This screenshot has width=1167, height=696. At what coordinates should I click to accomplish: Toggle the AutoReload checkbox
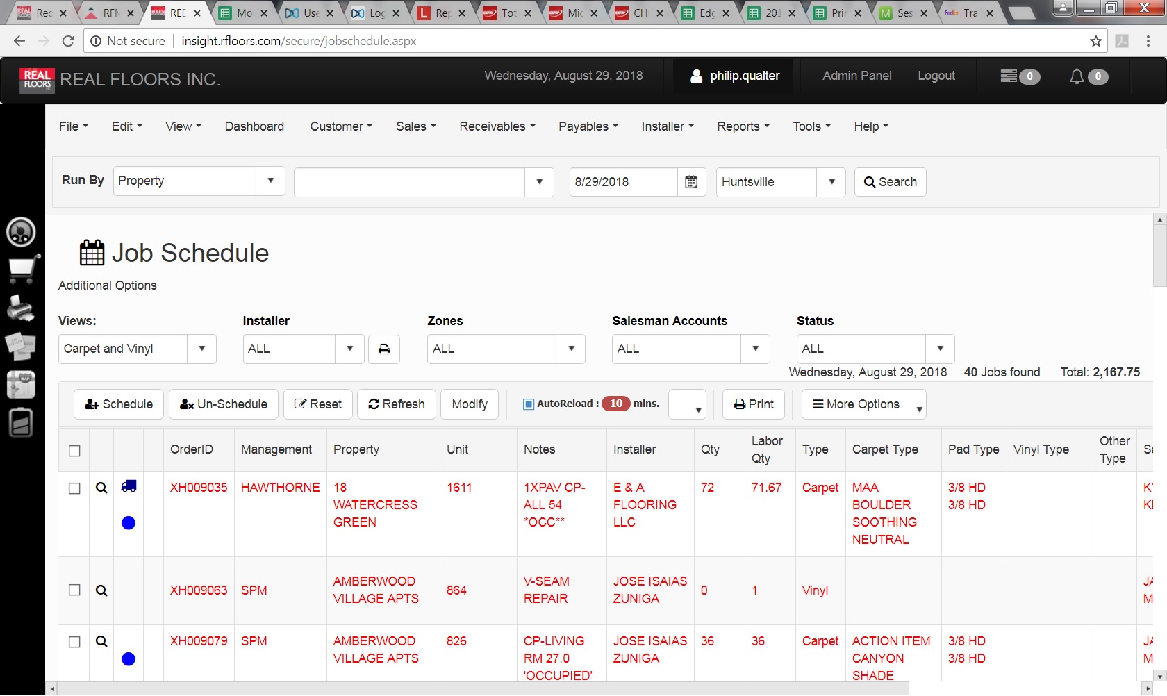(x=529, y=404)
